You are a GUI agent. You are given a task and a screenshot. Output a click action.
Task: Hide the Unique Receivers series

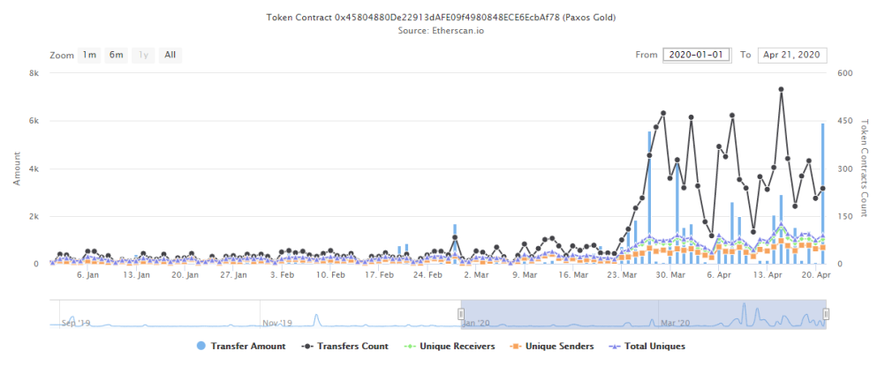[451, 346]
